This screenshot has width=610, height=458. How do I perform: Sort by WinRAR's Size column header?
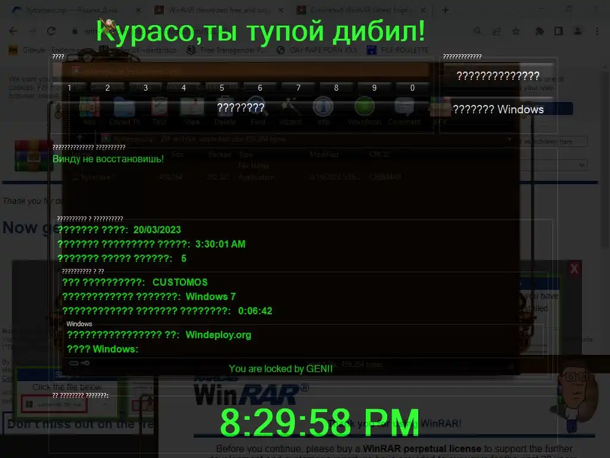pyautogui.click(x=177, y=154)
